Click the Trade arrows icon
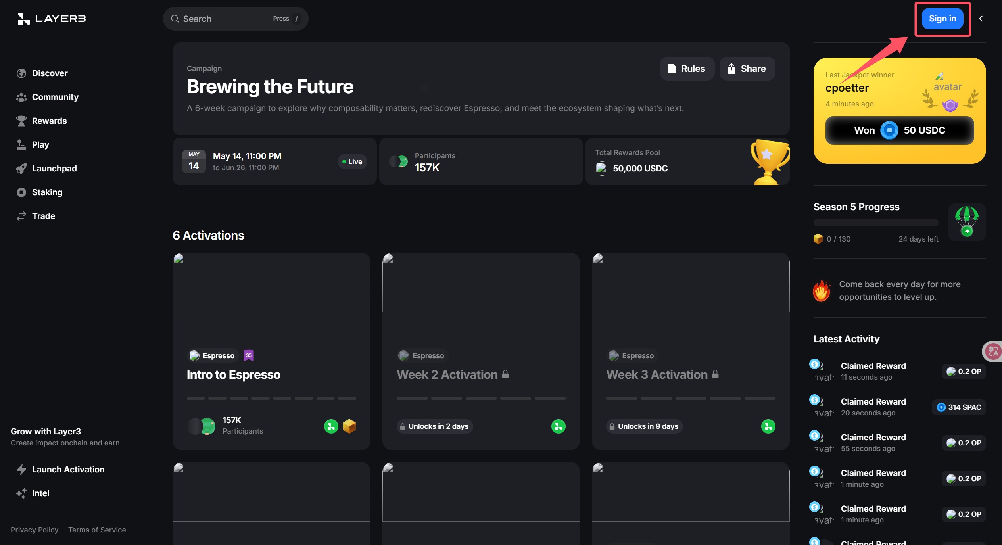1002x545 pixels. [21, 216]
